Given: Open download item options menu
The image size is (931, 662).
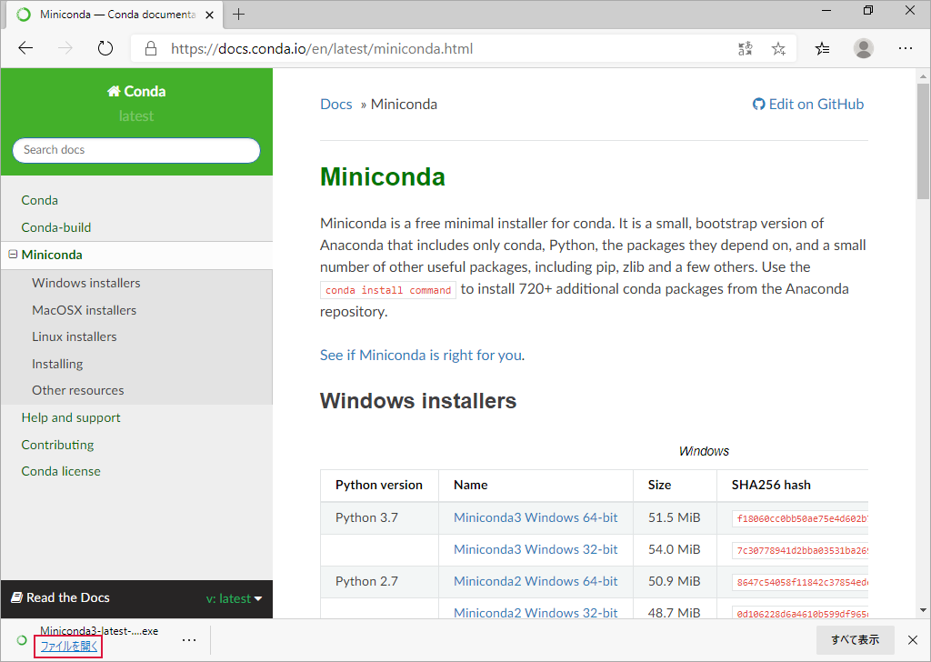Looking at the screenshot, I should click(x=189, y=640).
